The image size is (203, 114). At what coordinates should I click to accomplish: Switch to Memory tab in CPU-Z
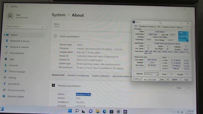coord(152,27)
